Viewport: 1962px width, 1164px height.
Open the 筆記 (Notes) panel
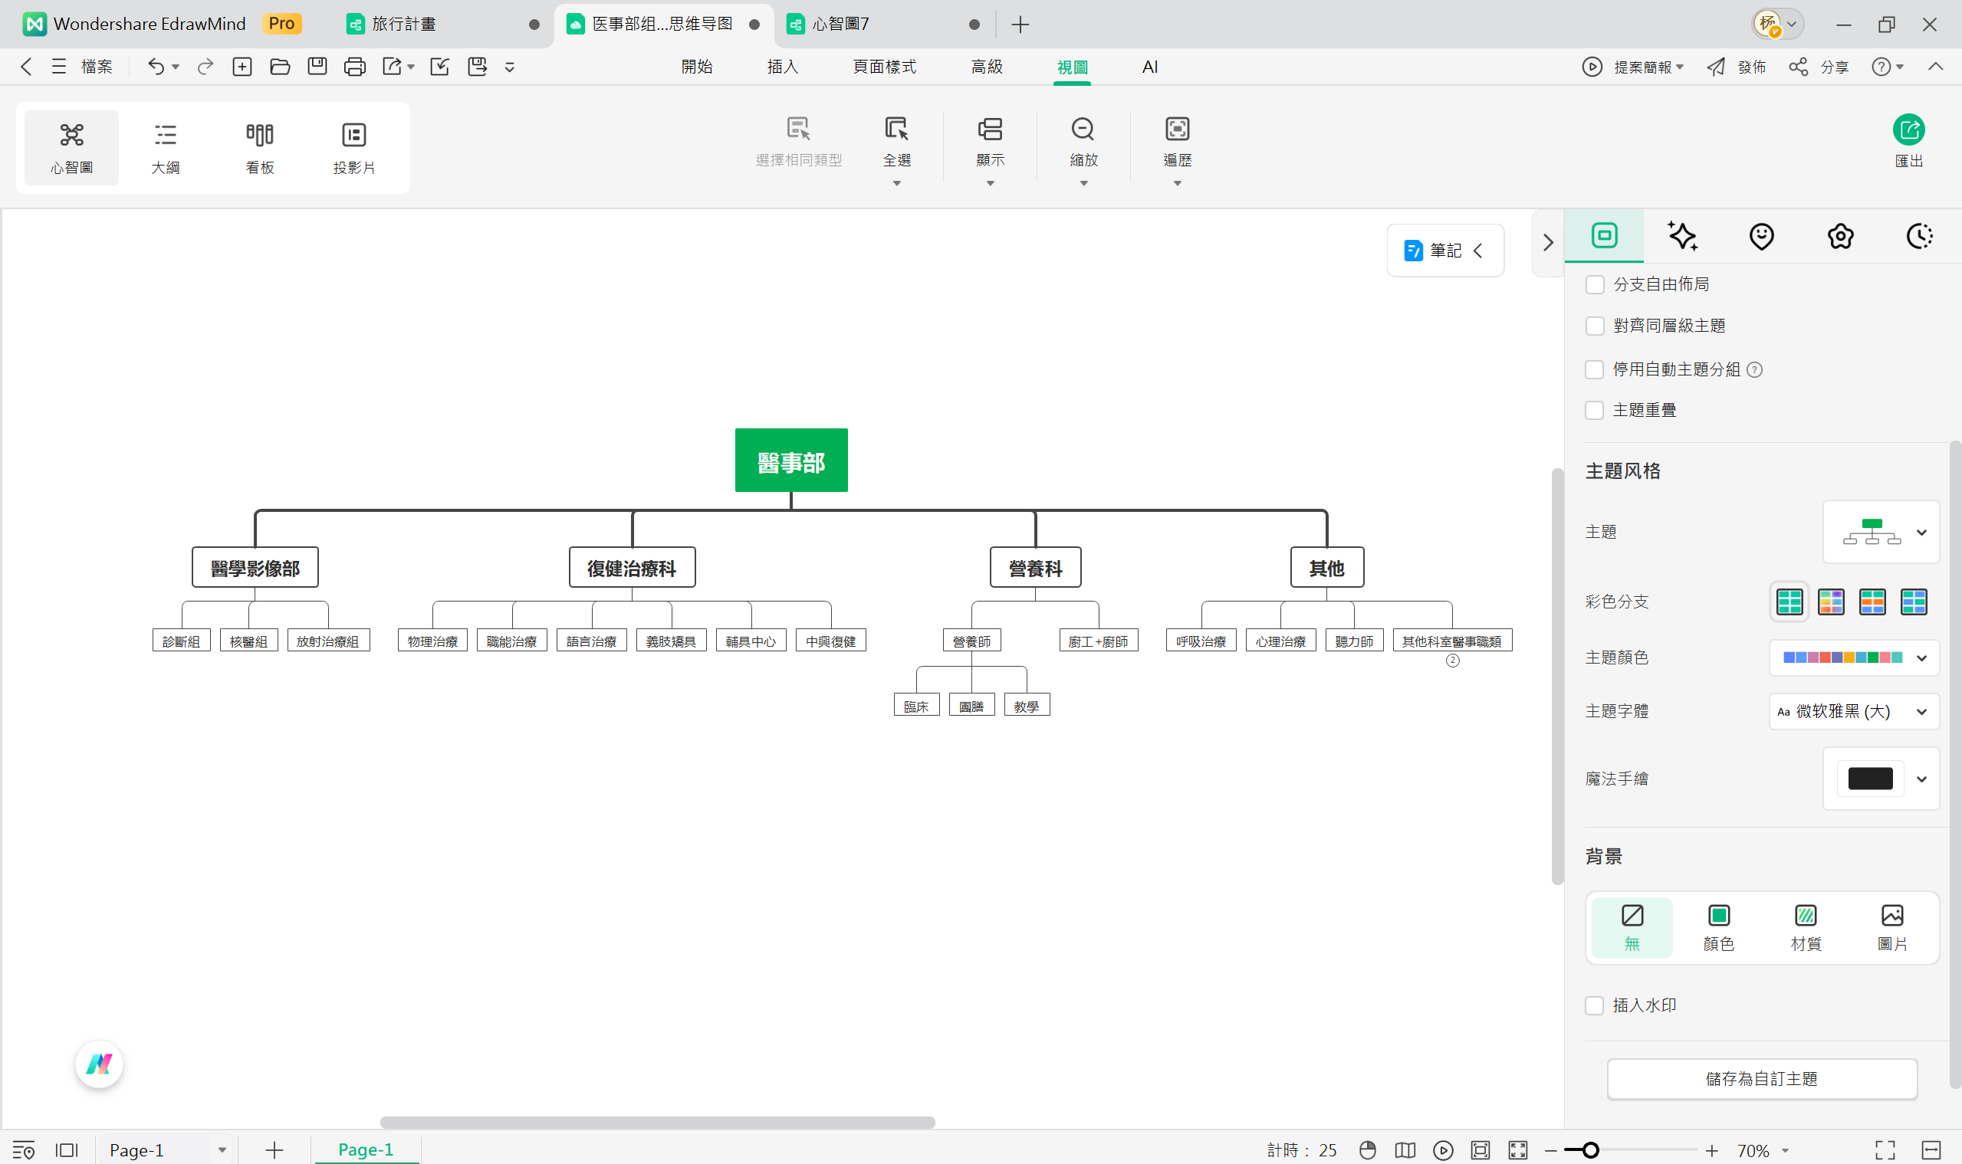(1444, 250)
